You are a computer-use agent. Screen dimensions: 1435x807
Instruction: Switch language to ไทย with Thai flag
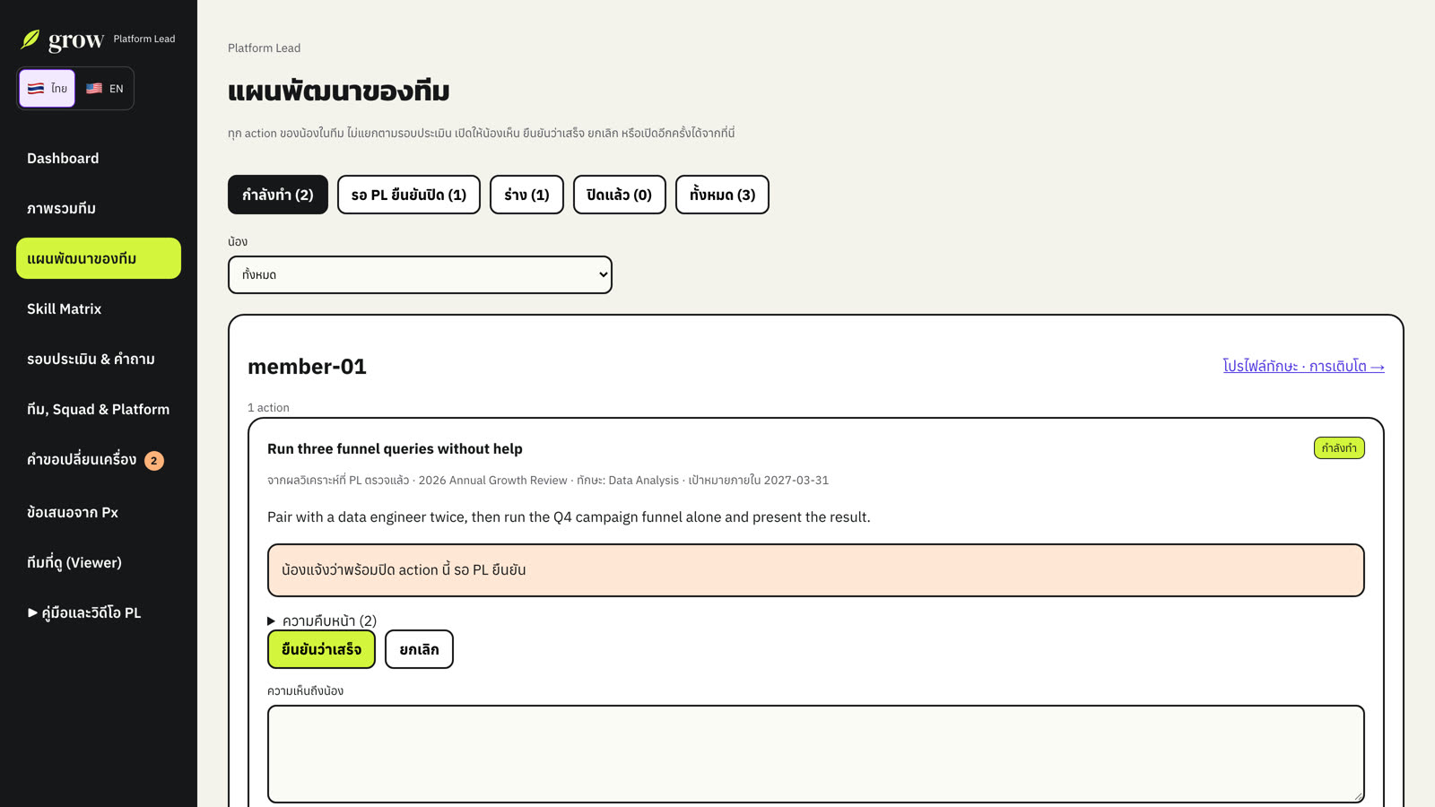point(48,88)
